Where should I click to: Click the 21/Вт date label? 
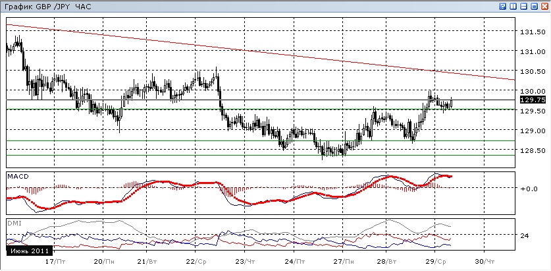point(147,262)
